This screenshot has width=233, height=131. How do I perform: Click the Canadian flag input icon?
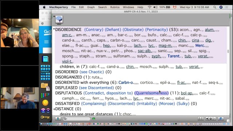(x=175, y=7)
